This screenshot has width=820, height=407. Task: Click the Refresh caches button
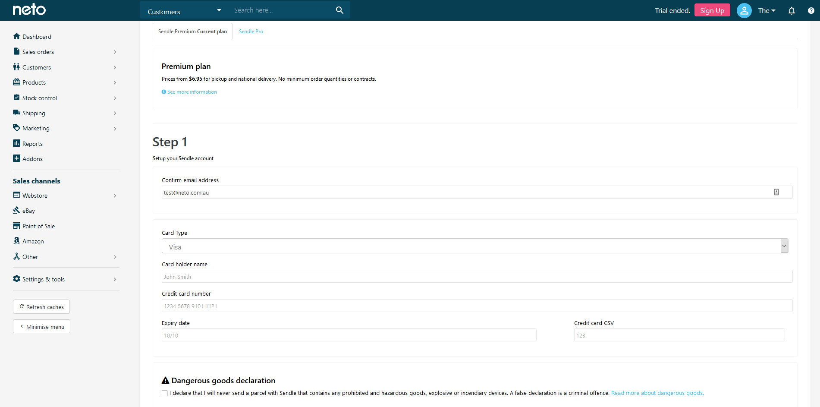coord(41,307)
